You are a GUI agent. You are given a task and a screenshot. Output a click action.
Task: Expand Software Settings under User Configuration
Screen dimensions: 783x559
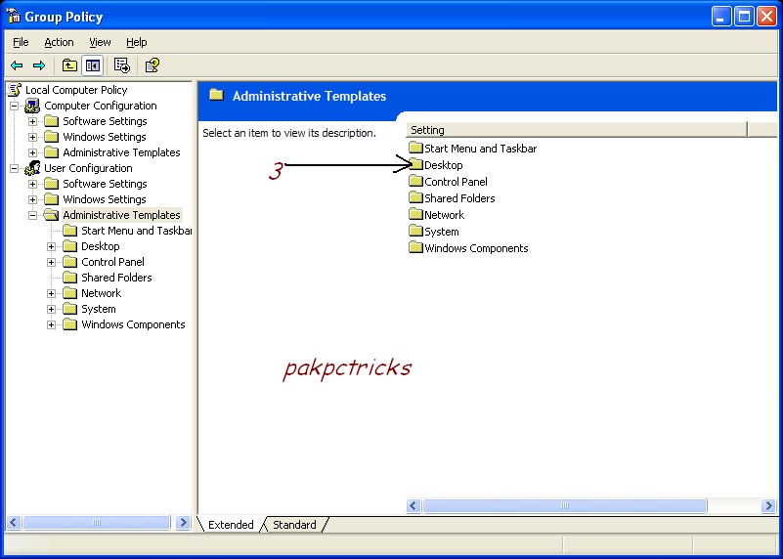tap(32, 184)
